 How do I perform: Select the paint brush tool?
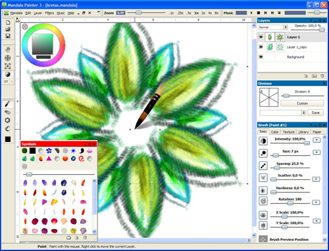click(8, 104)
